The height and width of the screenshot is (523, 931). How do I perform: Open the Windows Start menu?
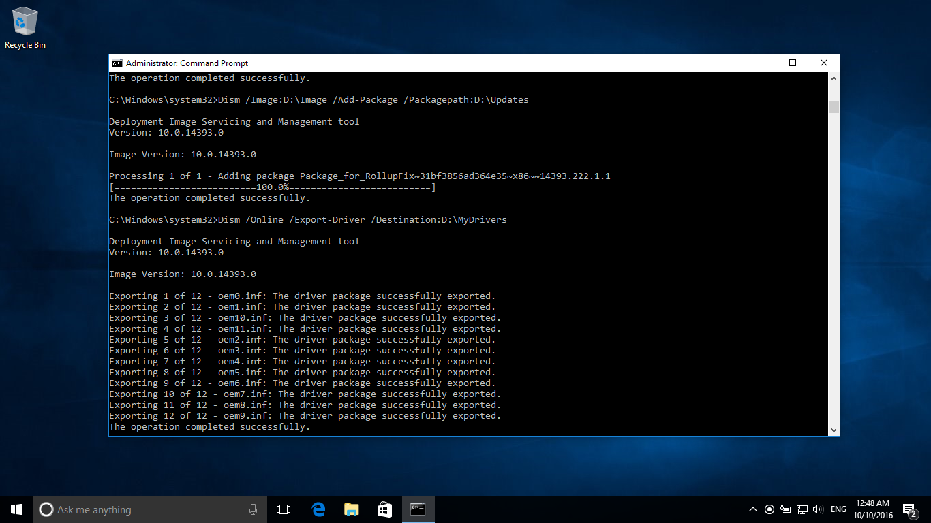pos(16,509)
